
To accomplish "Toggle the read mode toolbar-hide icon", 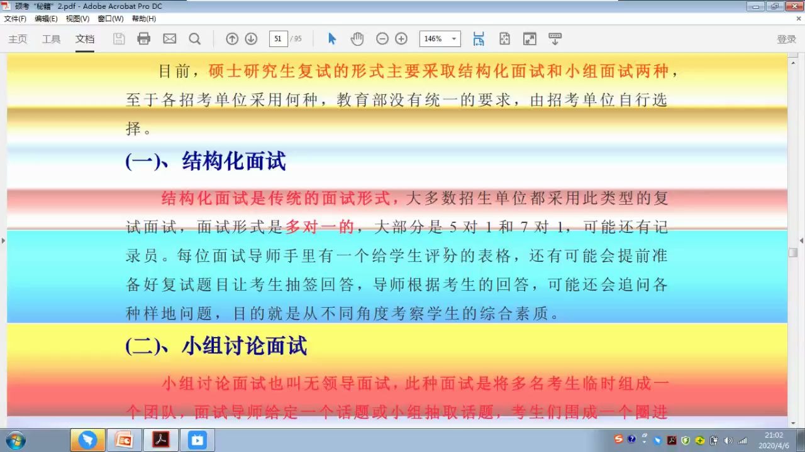I will point(555,38).
